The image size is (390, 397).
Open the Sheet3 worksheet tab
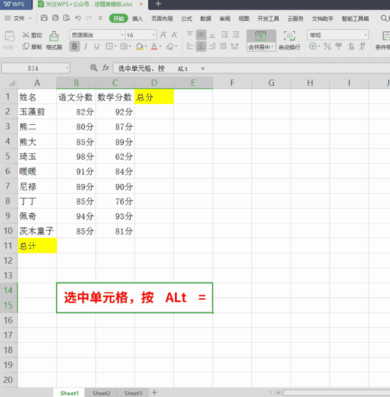(133, 393)
